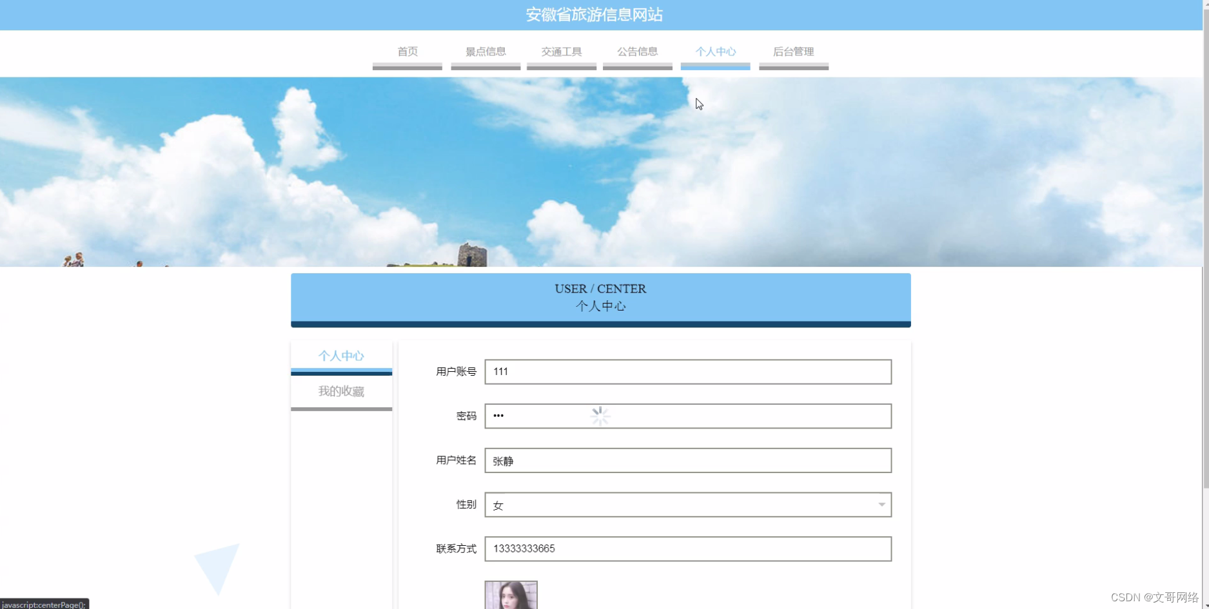Click the 用户姓名 label
The image size is (1209, 609).
coord(456,460)
